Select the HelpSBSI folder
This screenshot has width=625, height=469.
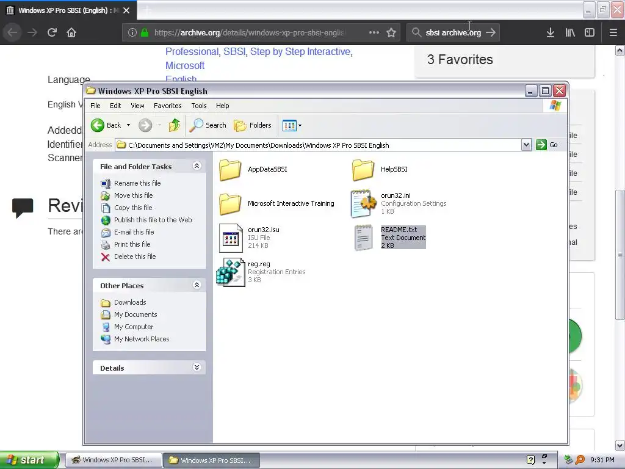[380, 170]
